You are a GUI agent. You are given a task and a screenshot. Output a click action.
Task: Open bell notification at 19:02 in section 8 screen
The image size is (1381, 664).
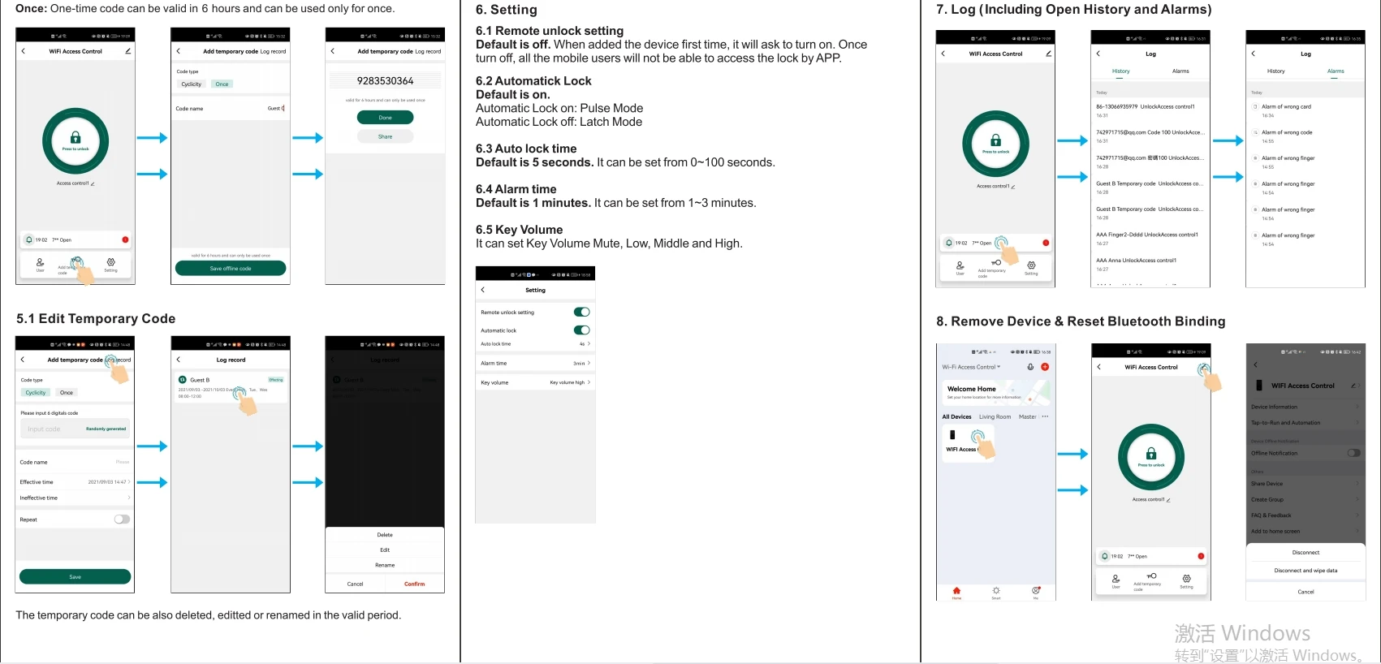pyautogui.click(x=1105, y=556)
